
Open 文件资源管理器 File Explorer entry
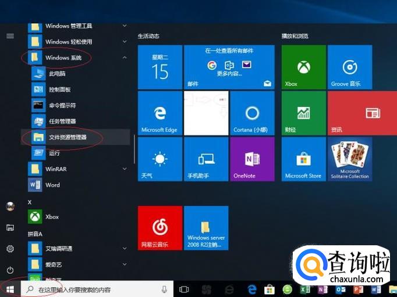[76, 137]
